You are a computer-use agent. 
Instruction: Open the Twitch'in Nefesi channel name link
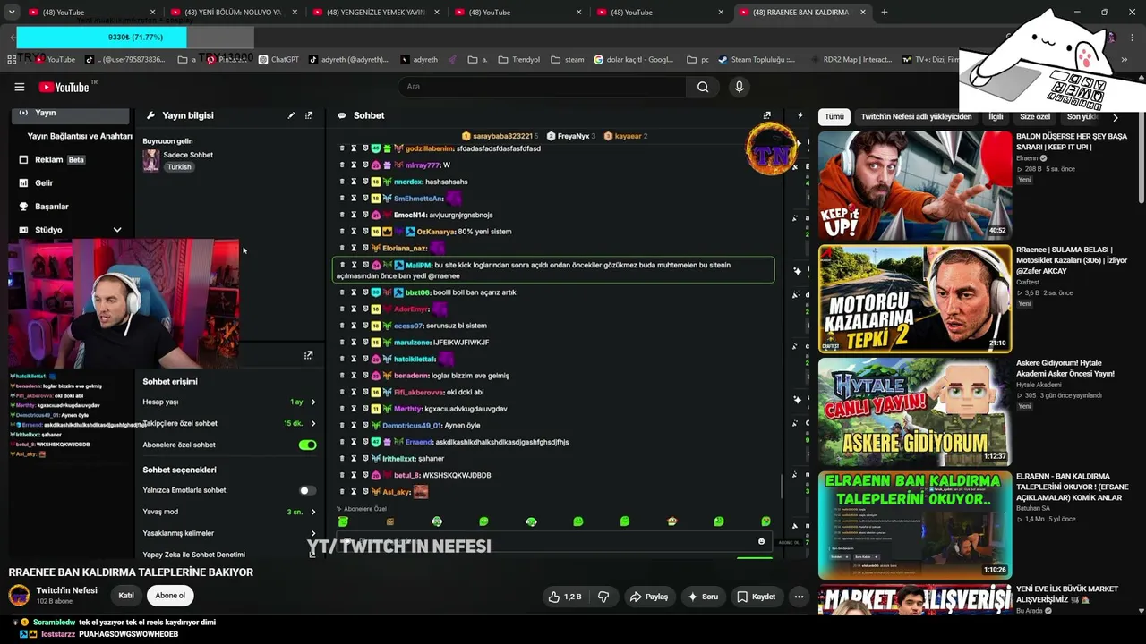point(67,590)
